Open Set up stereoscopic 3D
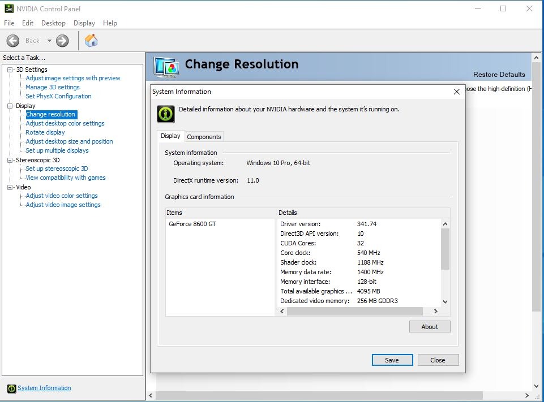Viewport: 544px width, 402px height. tap(57, 168)
